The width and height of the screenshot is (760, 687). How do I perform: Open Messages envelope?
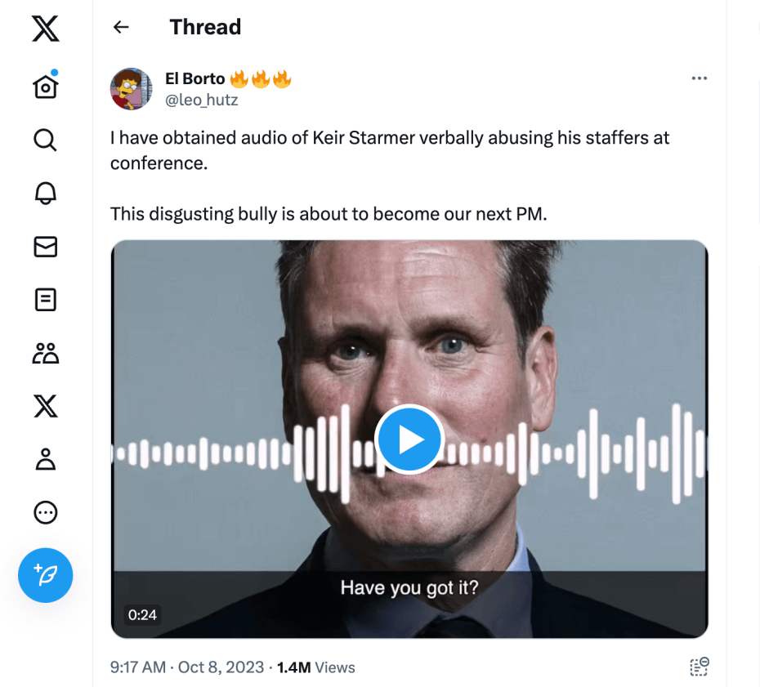(x=46, y=247)
